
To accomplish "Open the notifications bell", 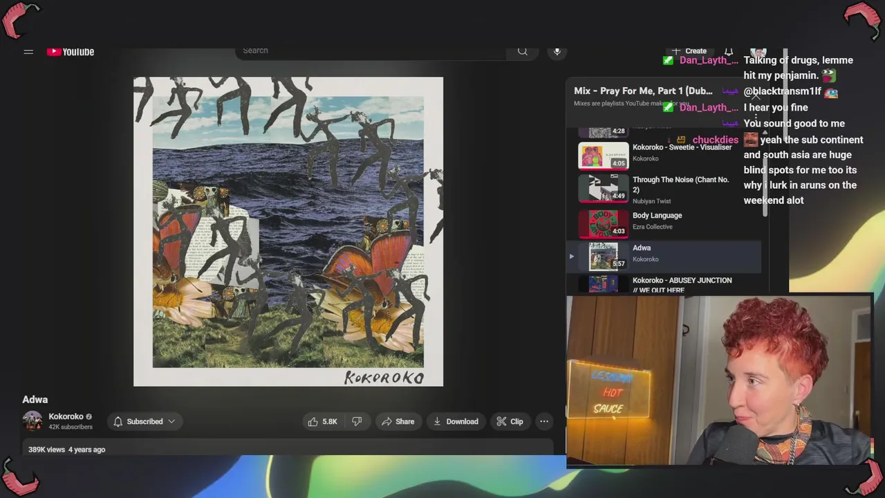I will [729, 51].
